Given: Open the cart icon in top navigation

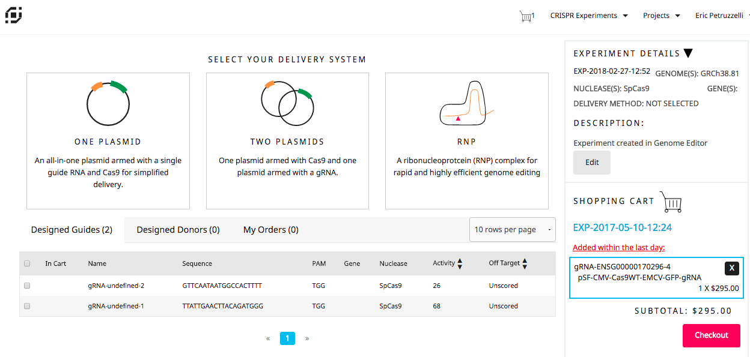Looking at the screenshot, I should tap(526, 16).
